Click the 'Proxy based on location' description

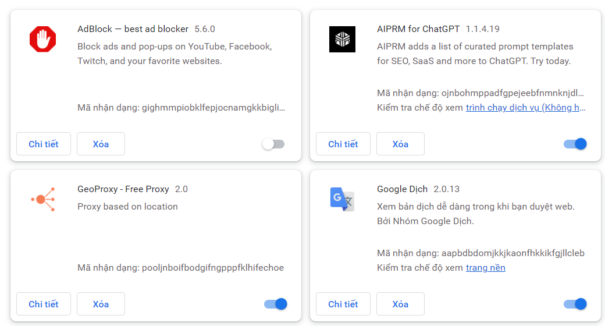pyautogui.click(x=128, y=206)
